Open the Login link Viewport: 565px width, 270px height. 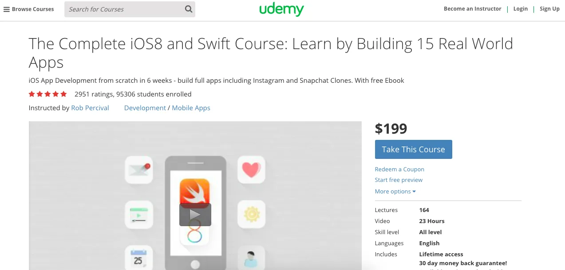[x=520, y=9]
